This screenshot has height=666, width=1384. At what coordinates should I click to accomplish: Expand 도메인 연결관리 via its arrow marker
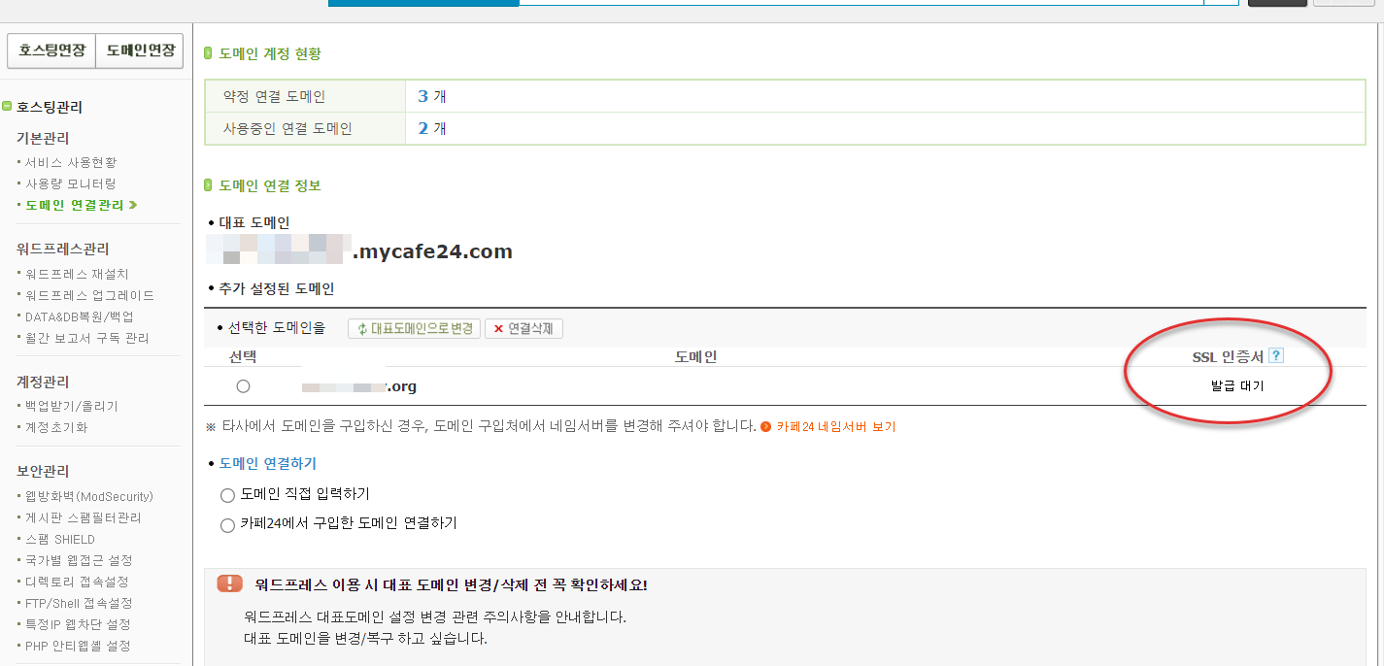pos(132,205)
